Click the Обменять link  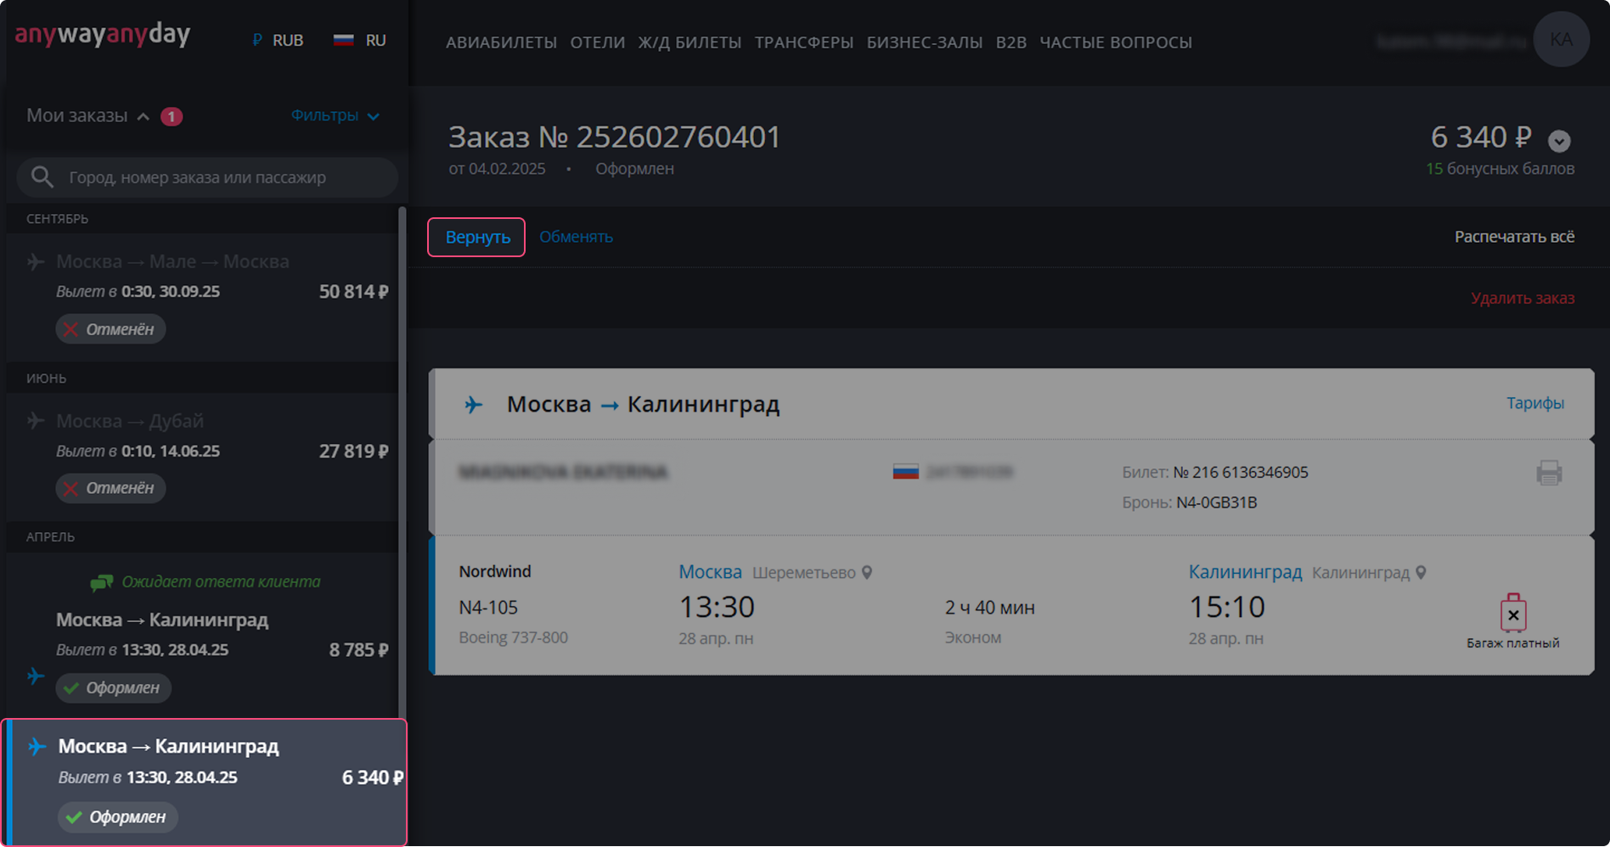click(576, 237)
